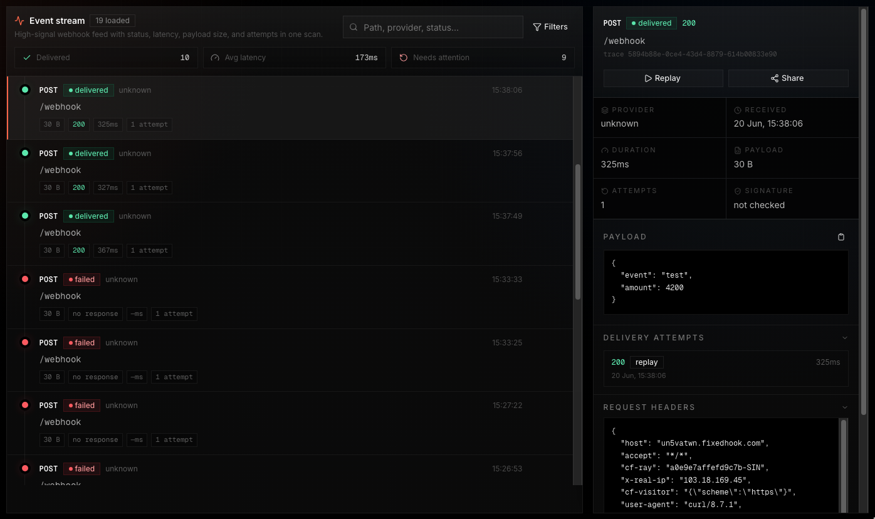Image resolution: width=875 pixels, height=519 pixels.
Task: Click the user-agent curl/8.7.1 header line
Action: click(681, 505)
